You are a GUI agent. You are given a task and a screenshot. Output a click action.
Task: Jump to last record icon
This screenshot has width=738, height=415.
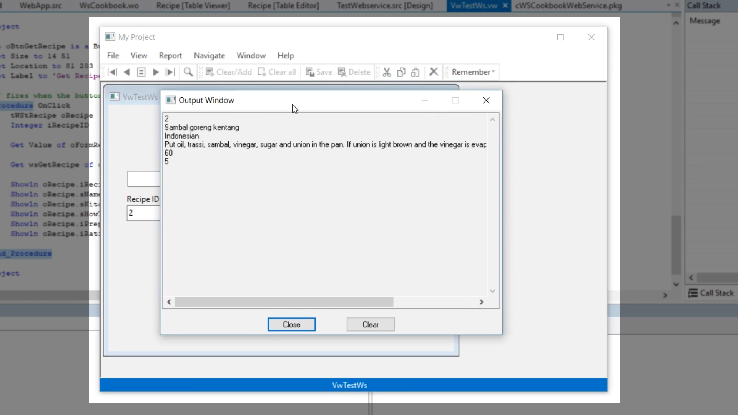click(x=170, y=72)
